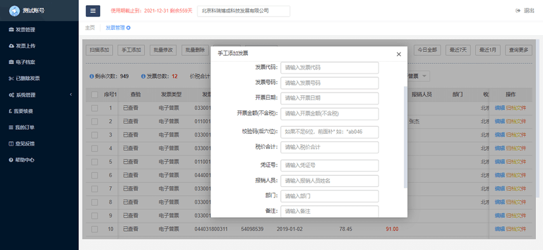Click the 扫描添加 button
The height and width of the screenshot is (250, 543).
(x=100, y=50)
